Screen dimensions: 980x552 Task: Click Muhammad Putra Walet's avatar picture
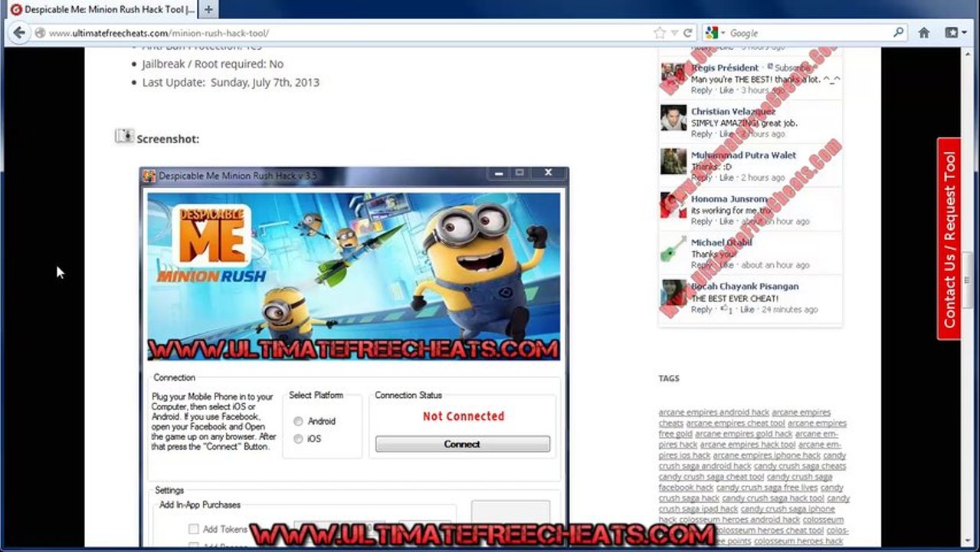(674, 162)
